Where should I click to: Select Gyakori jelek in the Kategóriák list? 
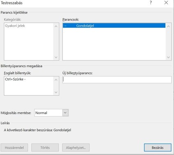[x=15, y=25]
